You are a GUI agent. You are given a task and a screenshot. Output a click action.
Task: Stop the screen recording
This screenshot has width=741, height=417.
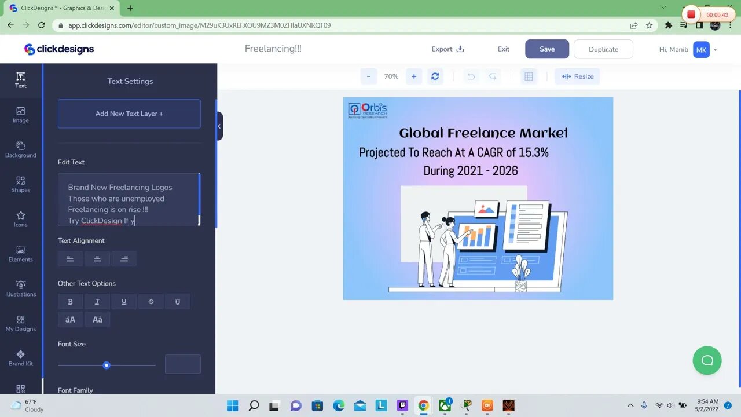[x=691, y=14]
